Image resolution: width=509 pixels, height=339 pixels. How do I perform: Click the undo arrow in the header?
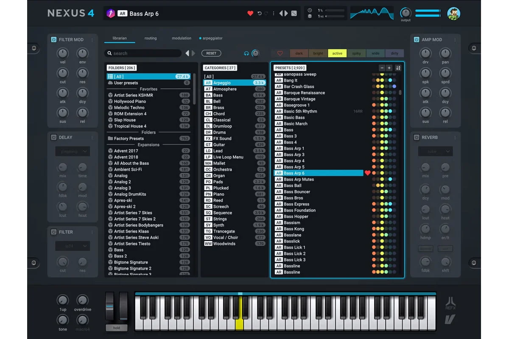click(x=259, y=14)
